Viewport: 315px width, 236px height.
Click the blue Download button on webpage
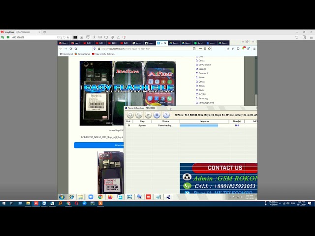point(99,145)
